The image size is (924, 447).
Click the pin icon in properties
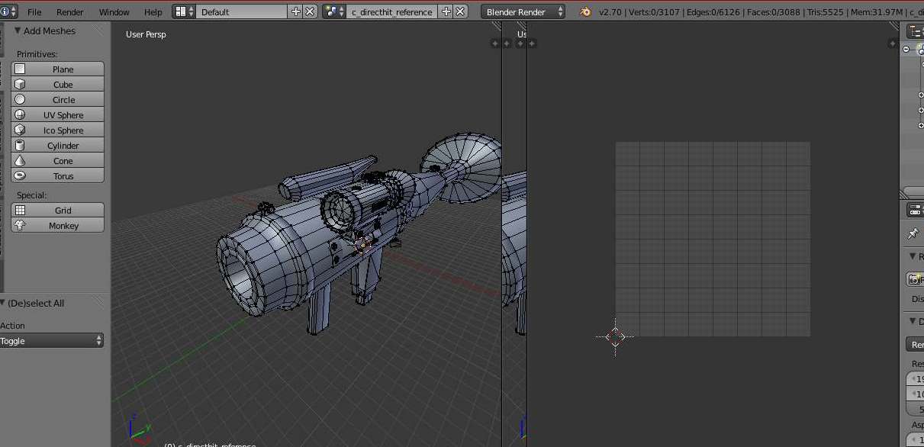click(x=913, y=234)
